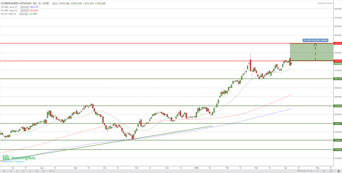Collapse the Berkshire Hathaway legend with minus box
The width and height of the screenshot is (342, 173).
pyautogui.click(x=2, y=3)
